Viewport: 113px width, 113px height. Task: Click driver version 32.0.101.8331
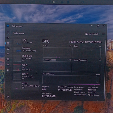93,87
